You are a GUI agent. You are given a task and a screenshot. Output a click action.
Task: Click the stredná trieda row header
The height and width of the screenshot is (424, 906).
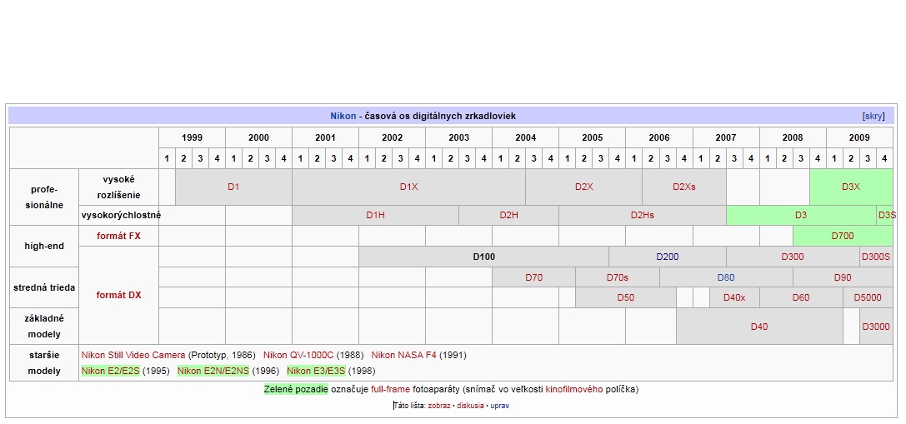tap(44, 287)
